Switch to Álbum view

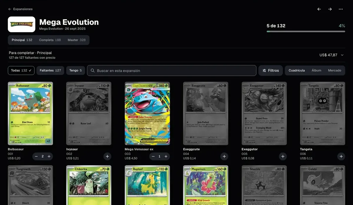[x=317, y=70]
